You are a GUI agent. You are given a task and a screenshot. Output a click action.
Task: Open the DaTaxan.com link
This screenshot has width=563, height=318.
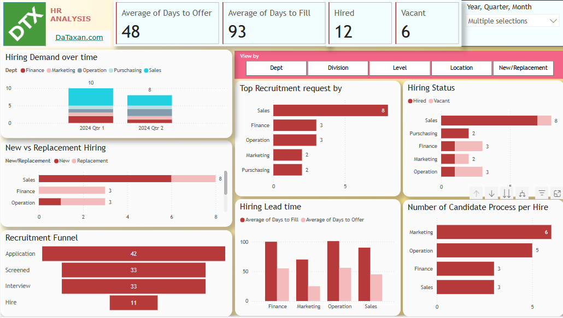pyautogui.click(x=79, y=37)
